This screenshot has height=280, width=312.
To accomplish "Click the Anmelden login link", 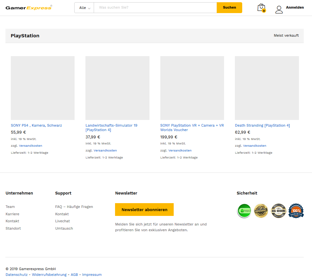I will (295, 7).
